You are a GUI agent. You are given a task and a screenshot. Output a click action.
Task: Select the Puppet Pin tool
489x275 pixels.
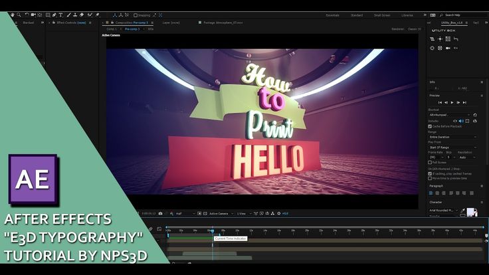point(97,15)
